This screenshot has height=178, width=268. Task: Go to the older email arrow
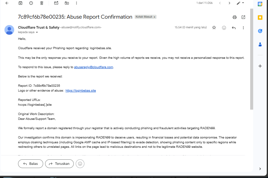(229, 3)
